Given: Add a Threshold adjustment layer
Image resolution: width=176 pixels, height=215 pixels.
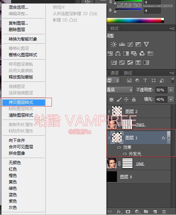Looking at the screenshot, I should (130, 63).
